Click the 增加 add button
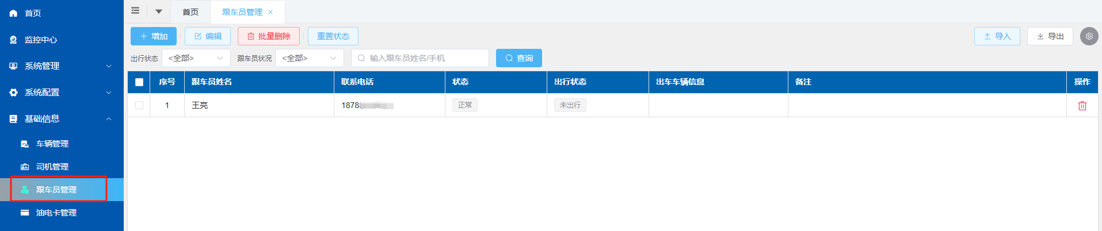1102x231 pixels. point(154,36)
